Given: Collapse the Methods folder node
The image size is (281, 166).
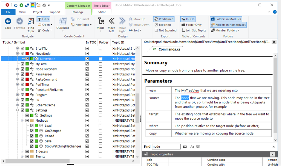Looking at the screenshot, I should (x=22, y=120).
